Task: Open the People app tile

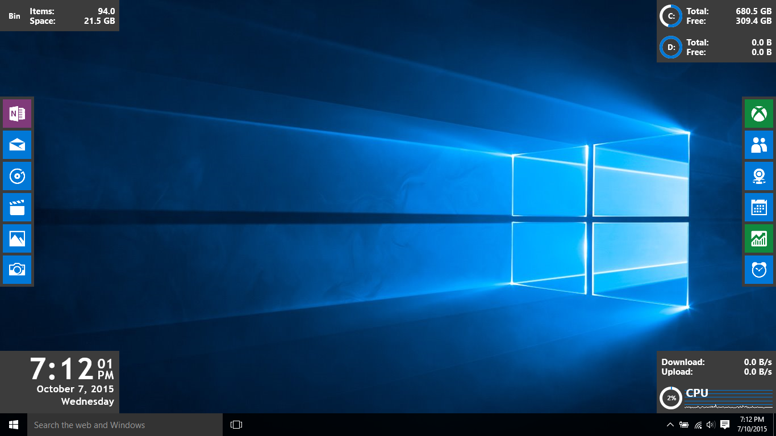Action: pos(758,145)
